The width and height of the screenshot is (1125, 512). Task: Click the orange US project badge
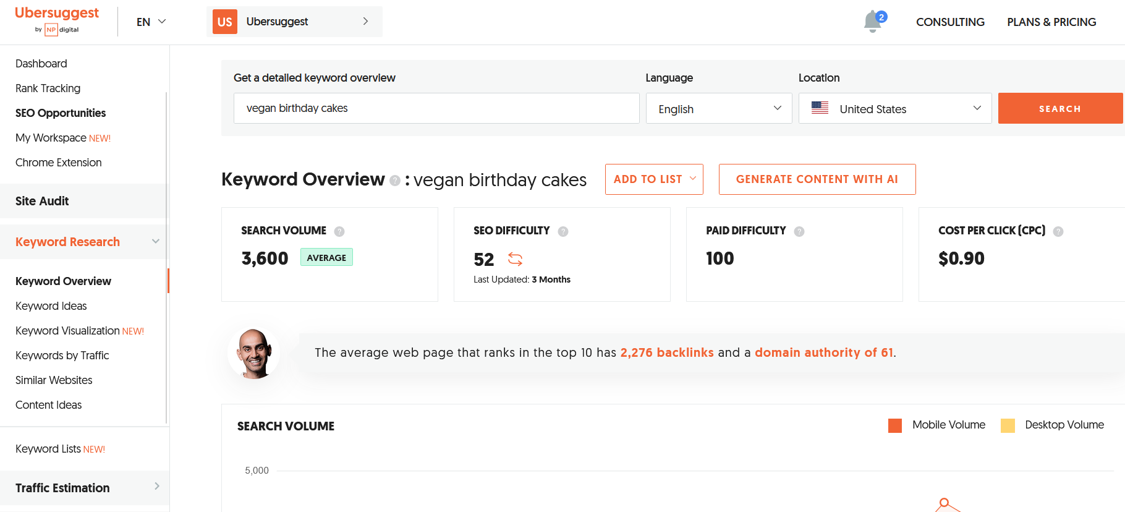coord(225,22)
